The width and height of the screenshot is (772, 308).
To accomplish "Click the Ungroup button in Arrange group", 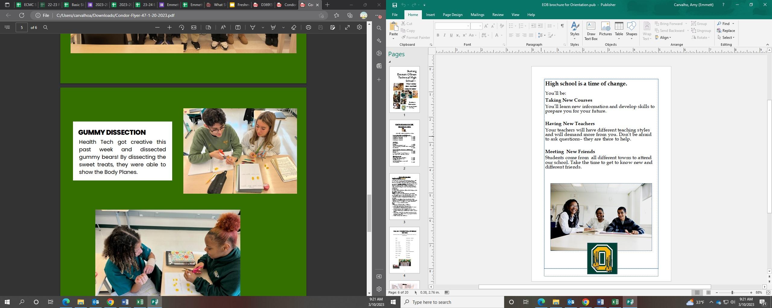I will pos(701,31).
